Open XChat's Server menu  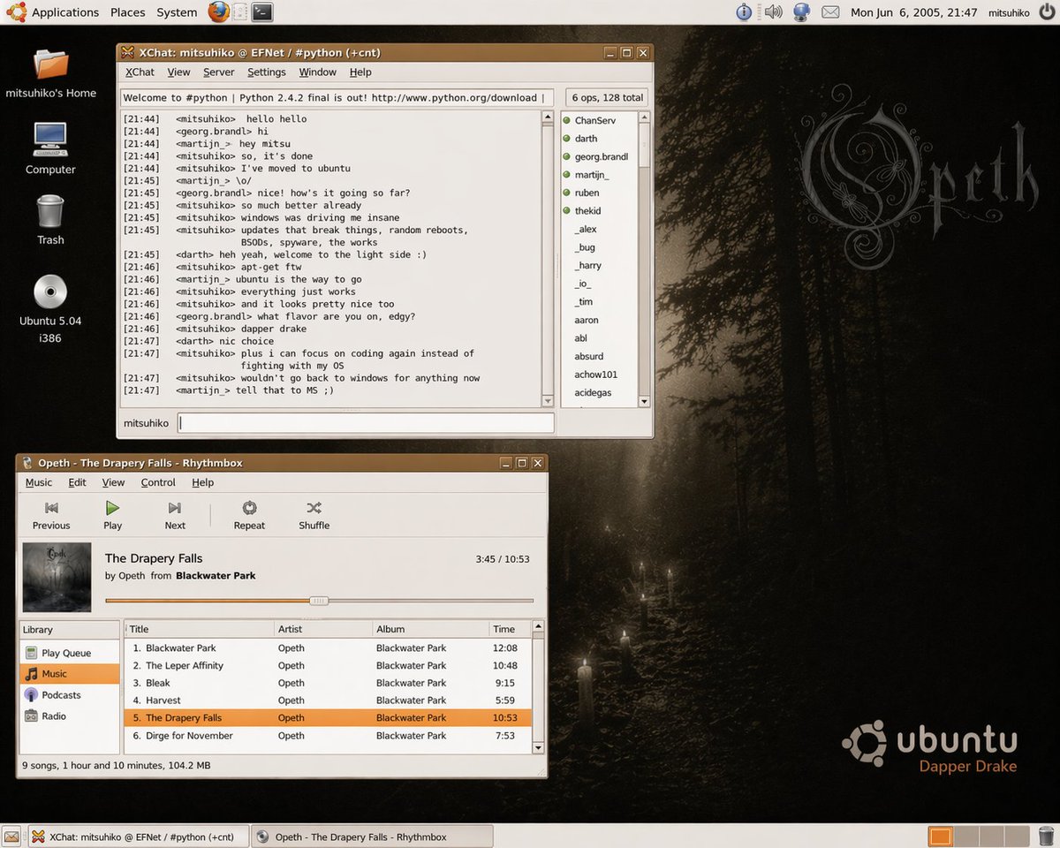(219, 72)
